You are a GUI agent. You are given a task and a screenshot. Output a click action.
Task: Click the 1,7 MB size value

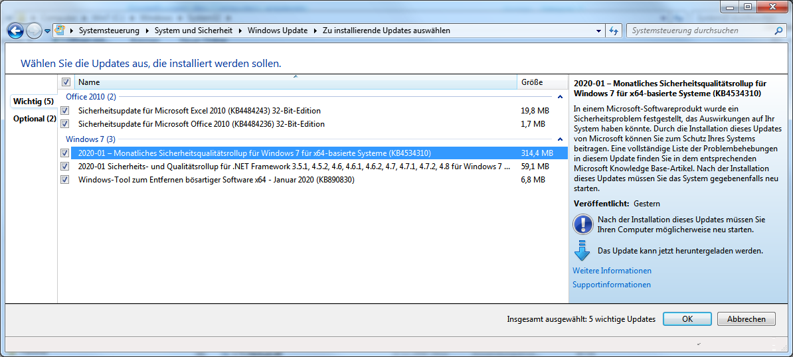(533, 123)
